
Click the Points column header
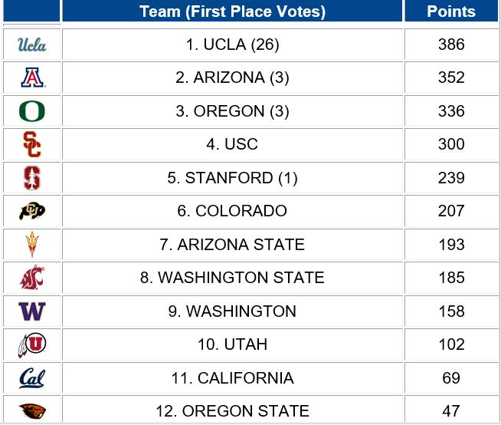[451, 12]
